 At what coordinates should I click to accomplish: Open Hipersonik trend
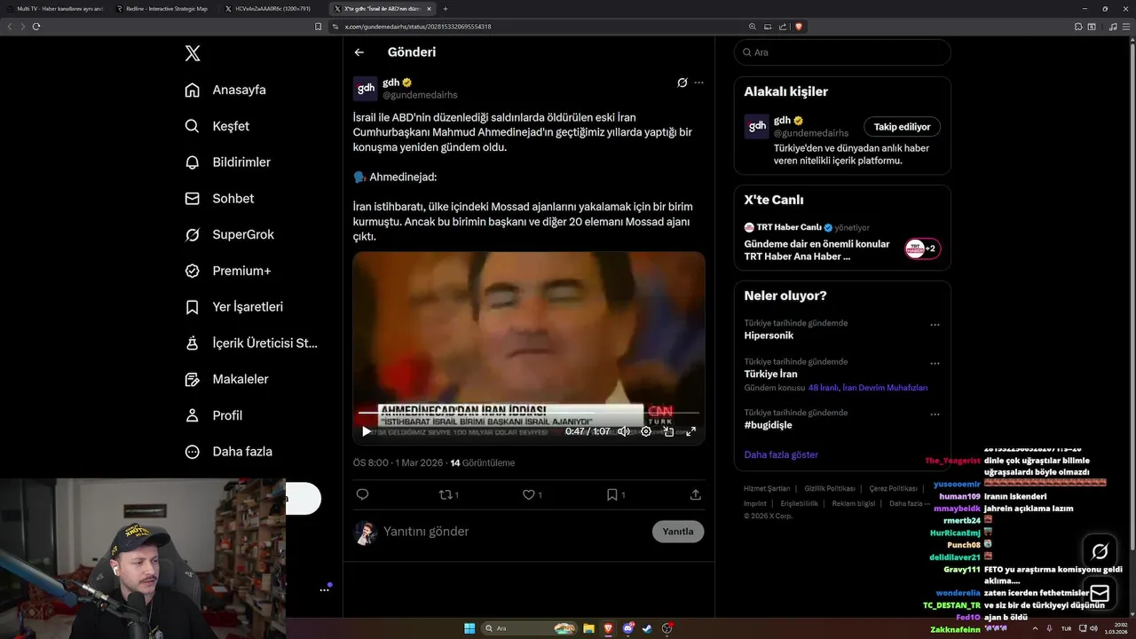(769, 335)
